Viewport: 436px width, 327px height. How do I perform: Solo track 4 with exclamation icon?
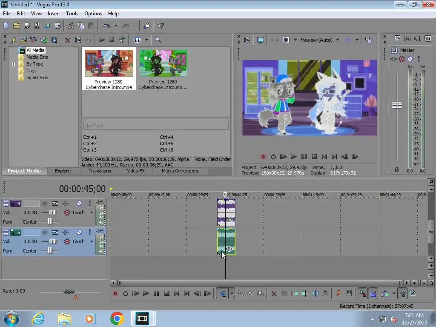[89, 204]
